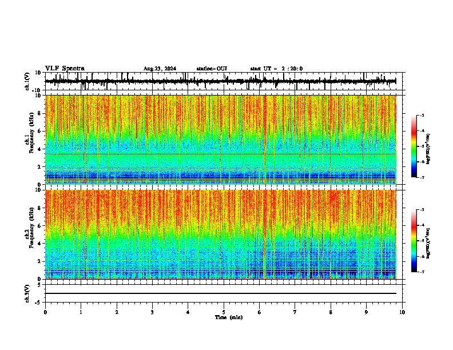This screenshot has height=350, width=453.
Task: Click the "-6" label on ch.2 color bar
Action: click(x=422, y=256)
